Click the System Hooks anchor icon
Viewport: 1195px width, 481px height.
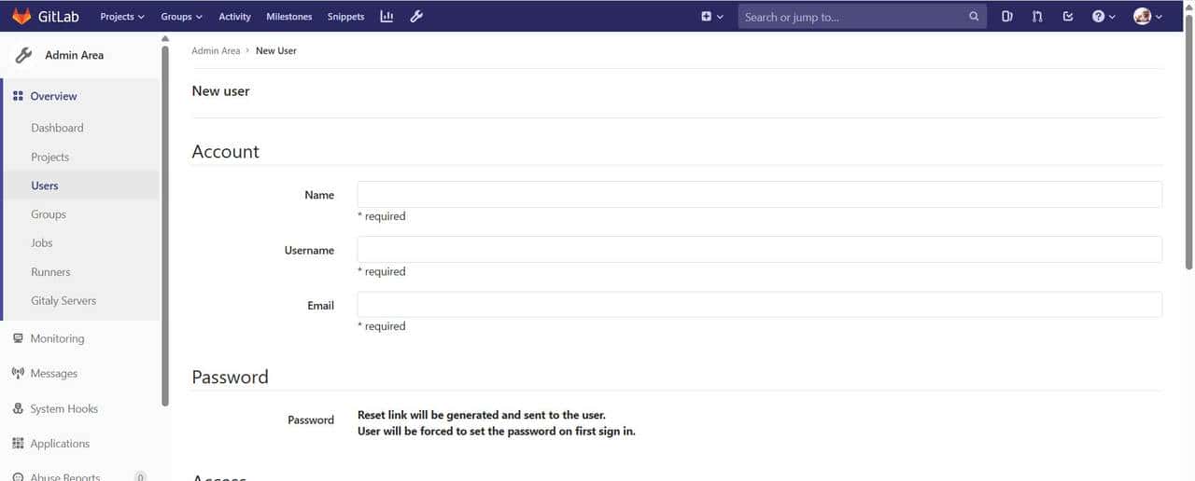point(18,408)
